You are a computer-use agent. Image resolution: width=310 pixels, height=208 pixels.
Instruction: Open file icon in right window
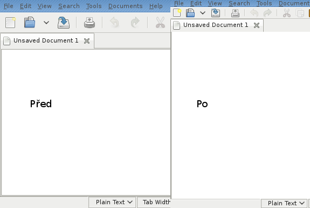pos(190,13)
